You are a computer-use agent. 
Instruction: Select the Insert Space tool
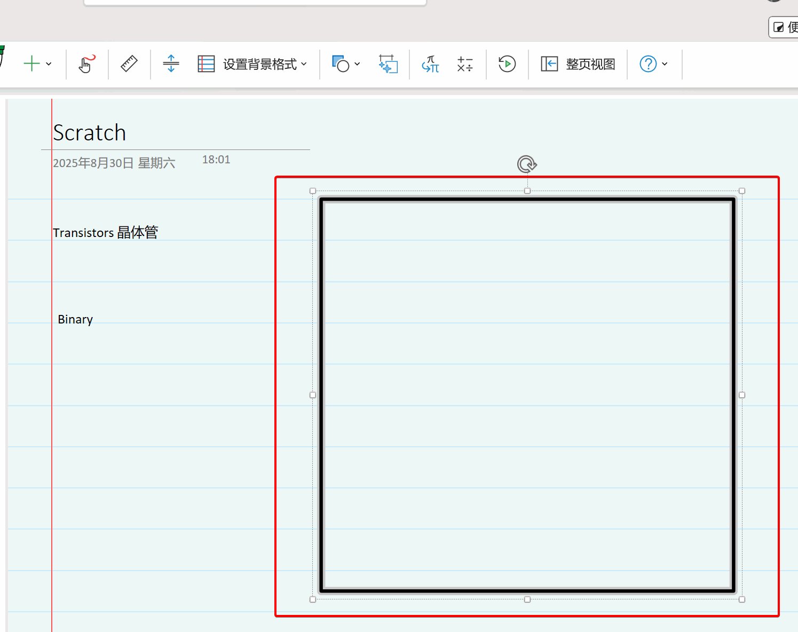point(171,64)
